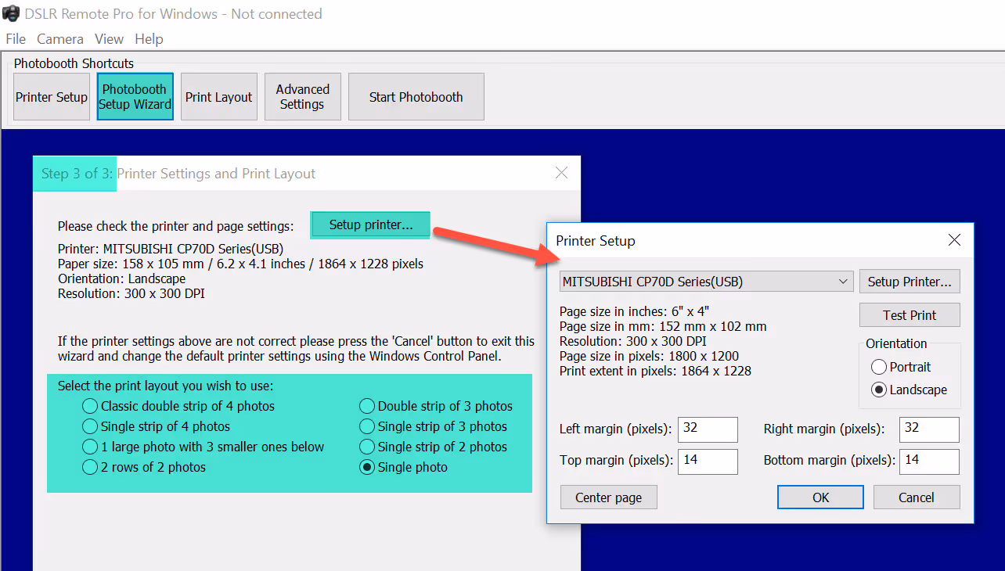Image resolution: width=1005 pixels, height=571 pixels.
Task: Select 2 rows of 2 photos layout
Action: [x=144, y=467]
